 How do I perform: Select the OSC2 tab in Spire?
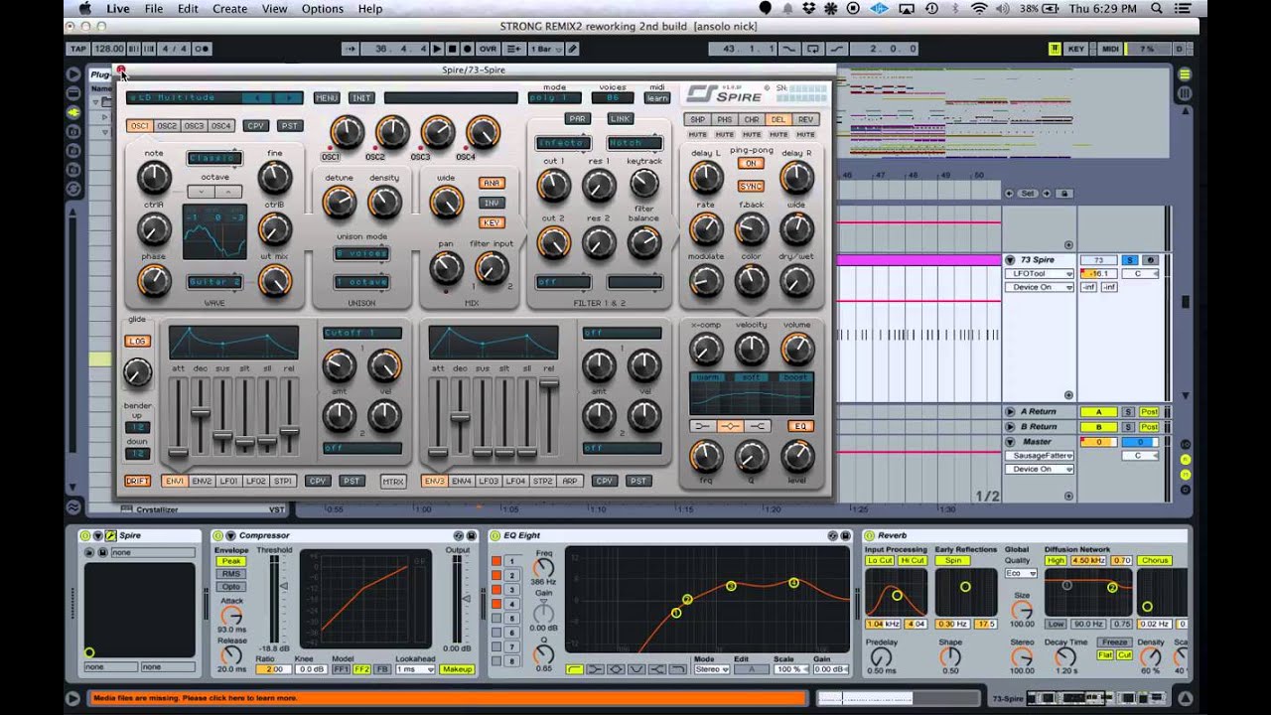166,126
